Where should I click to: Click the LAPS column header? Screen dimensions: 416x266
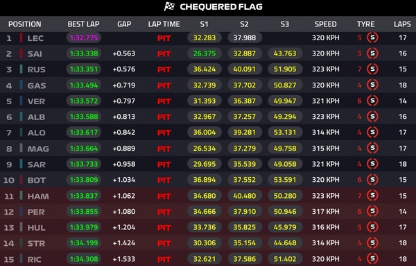tap(402, 24)
